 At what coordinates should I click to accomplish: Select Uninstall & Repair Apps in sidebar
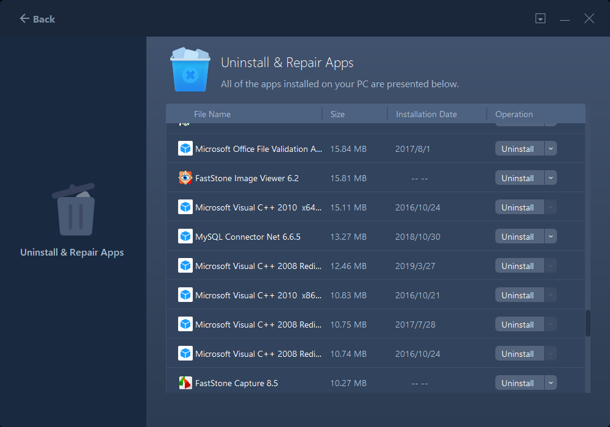click(72, 253)
